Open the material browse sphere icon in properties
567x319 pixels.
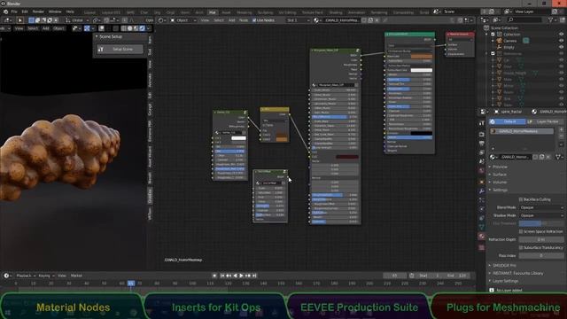tap(493, 157)
